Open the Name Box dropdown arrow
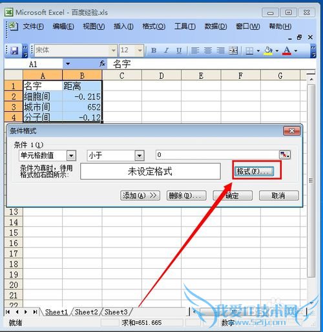The height and width of the screenshot is (332, 323). 68,64
